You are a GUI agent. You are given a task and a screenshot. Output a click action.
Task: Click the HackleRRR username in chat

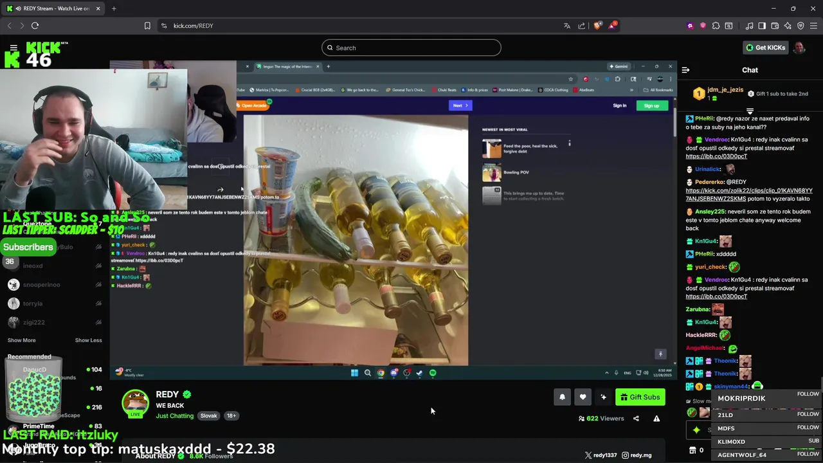701,335
